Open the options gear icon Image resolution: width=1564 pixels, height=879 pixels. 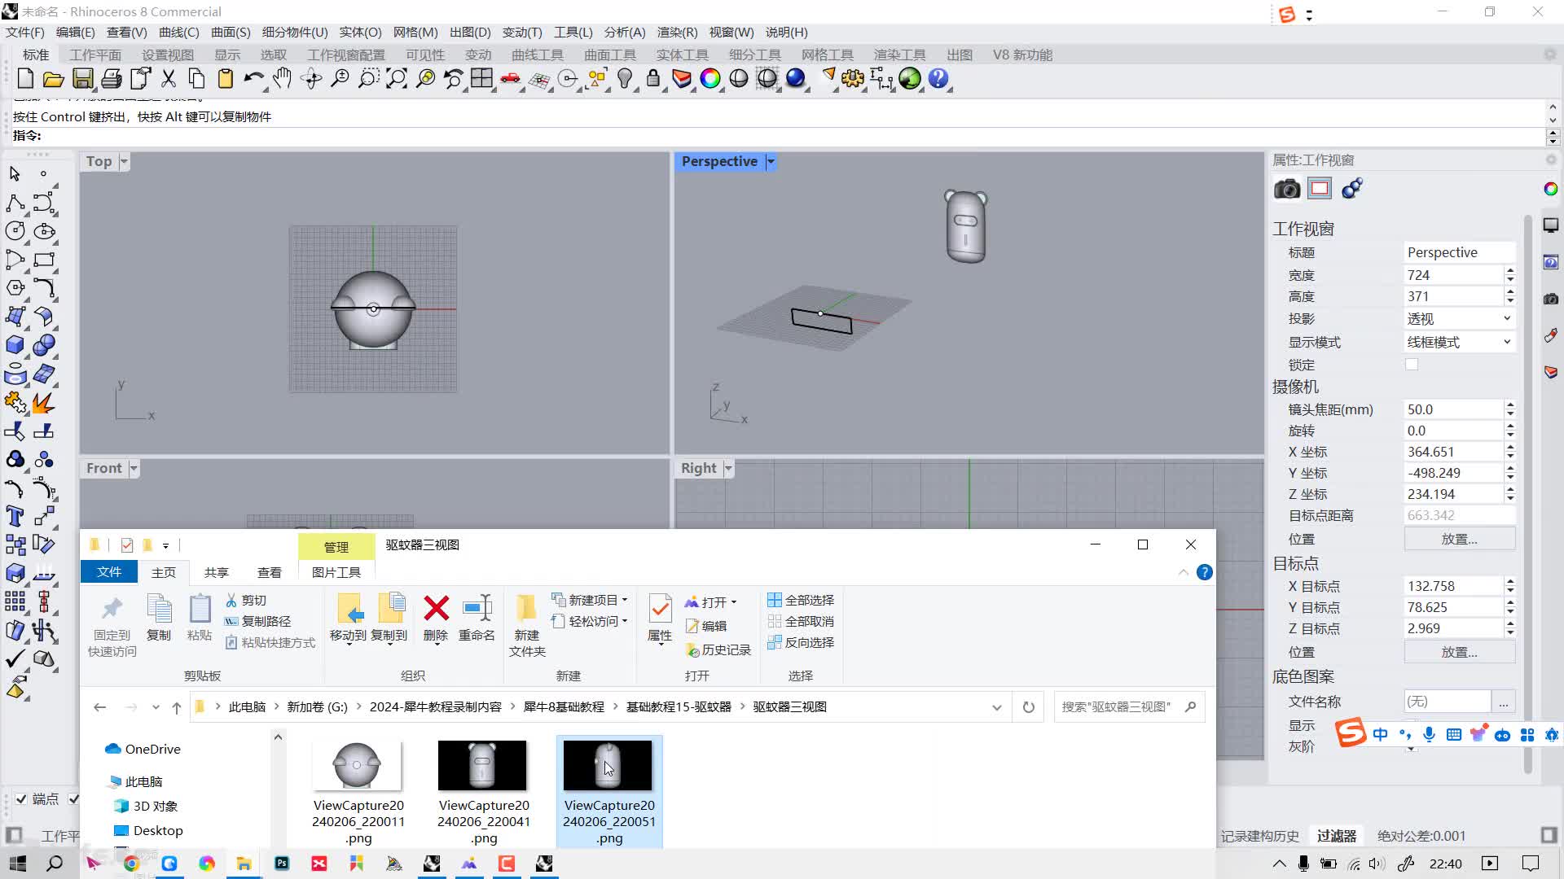(x=853, y=78)
